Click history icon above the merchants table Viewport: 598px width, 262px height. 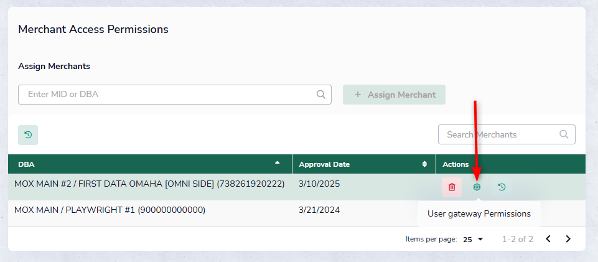[x=28, y=134]
